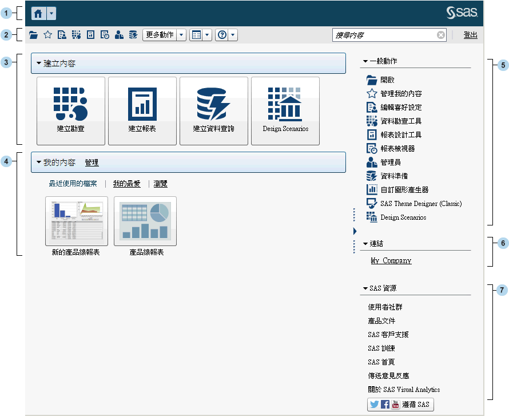Open the My Company link
Image resolution: width=509 pixels, height=416 pixels.
click(x=391, y=261)
